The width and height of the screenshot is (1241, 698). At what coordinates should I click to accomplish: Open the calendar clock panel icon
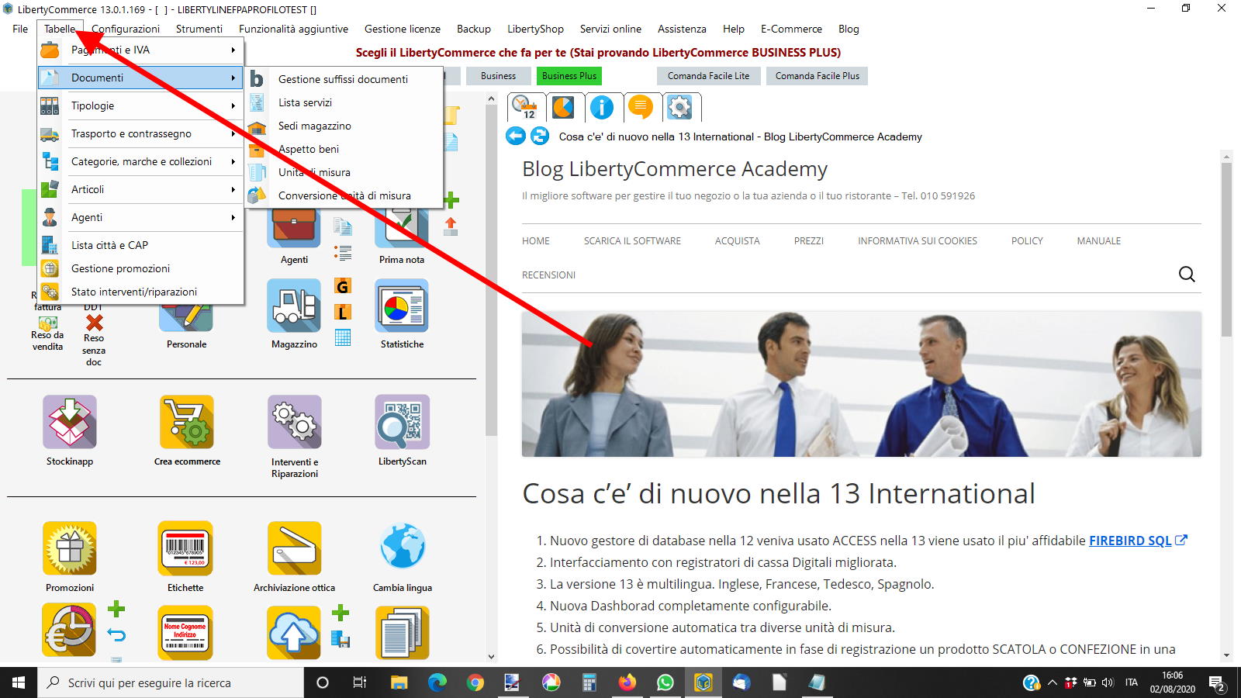point(525,107)
